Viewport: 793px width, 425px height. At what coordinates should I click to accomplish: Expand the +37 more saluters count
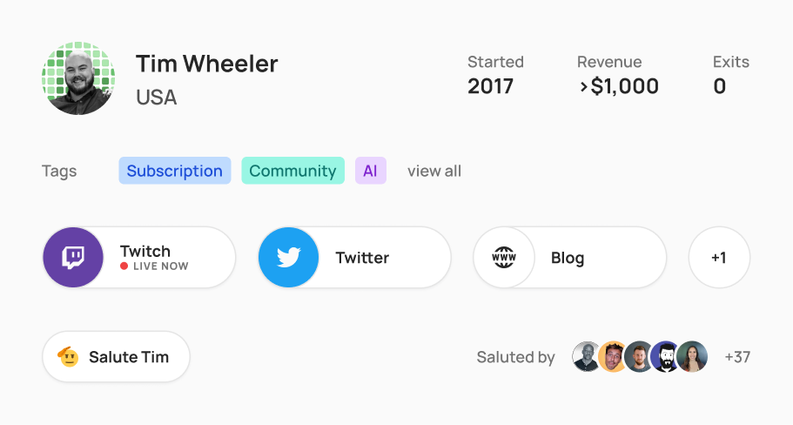tap(737, 357)
